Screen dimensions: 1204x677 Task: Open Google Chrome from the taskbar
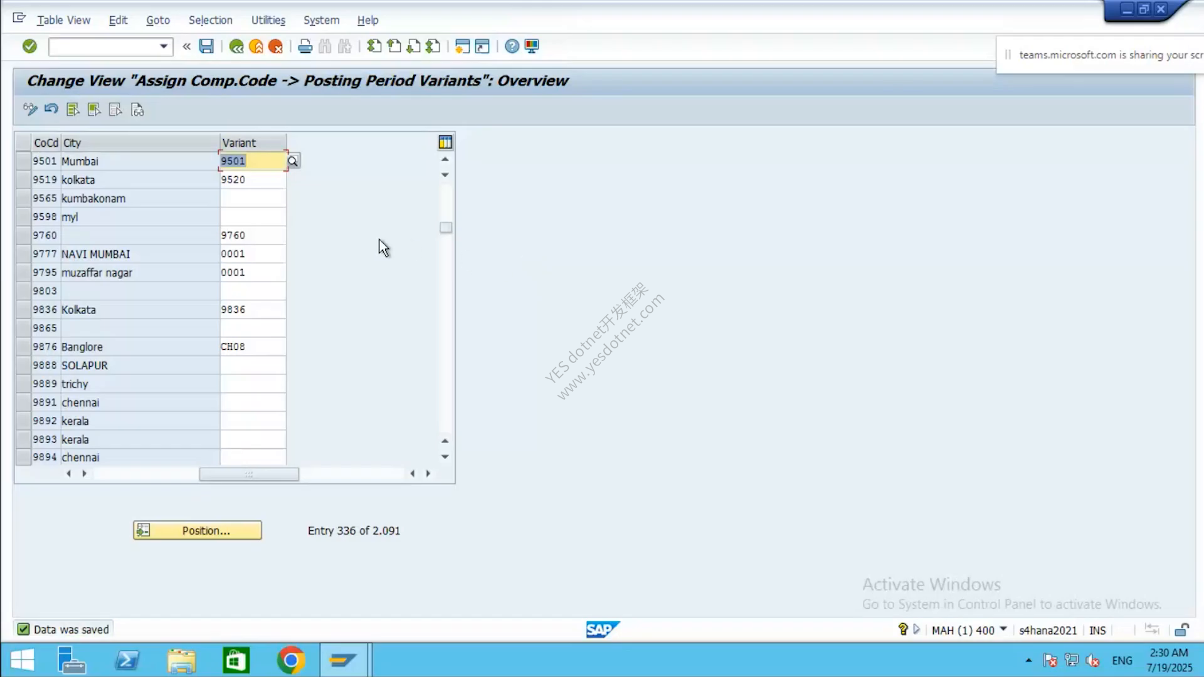[x=291, y=660]
